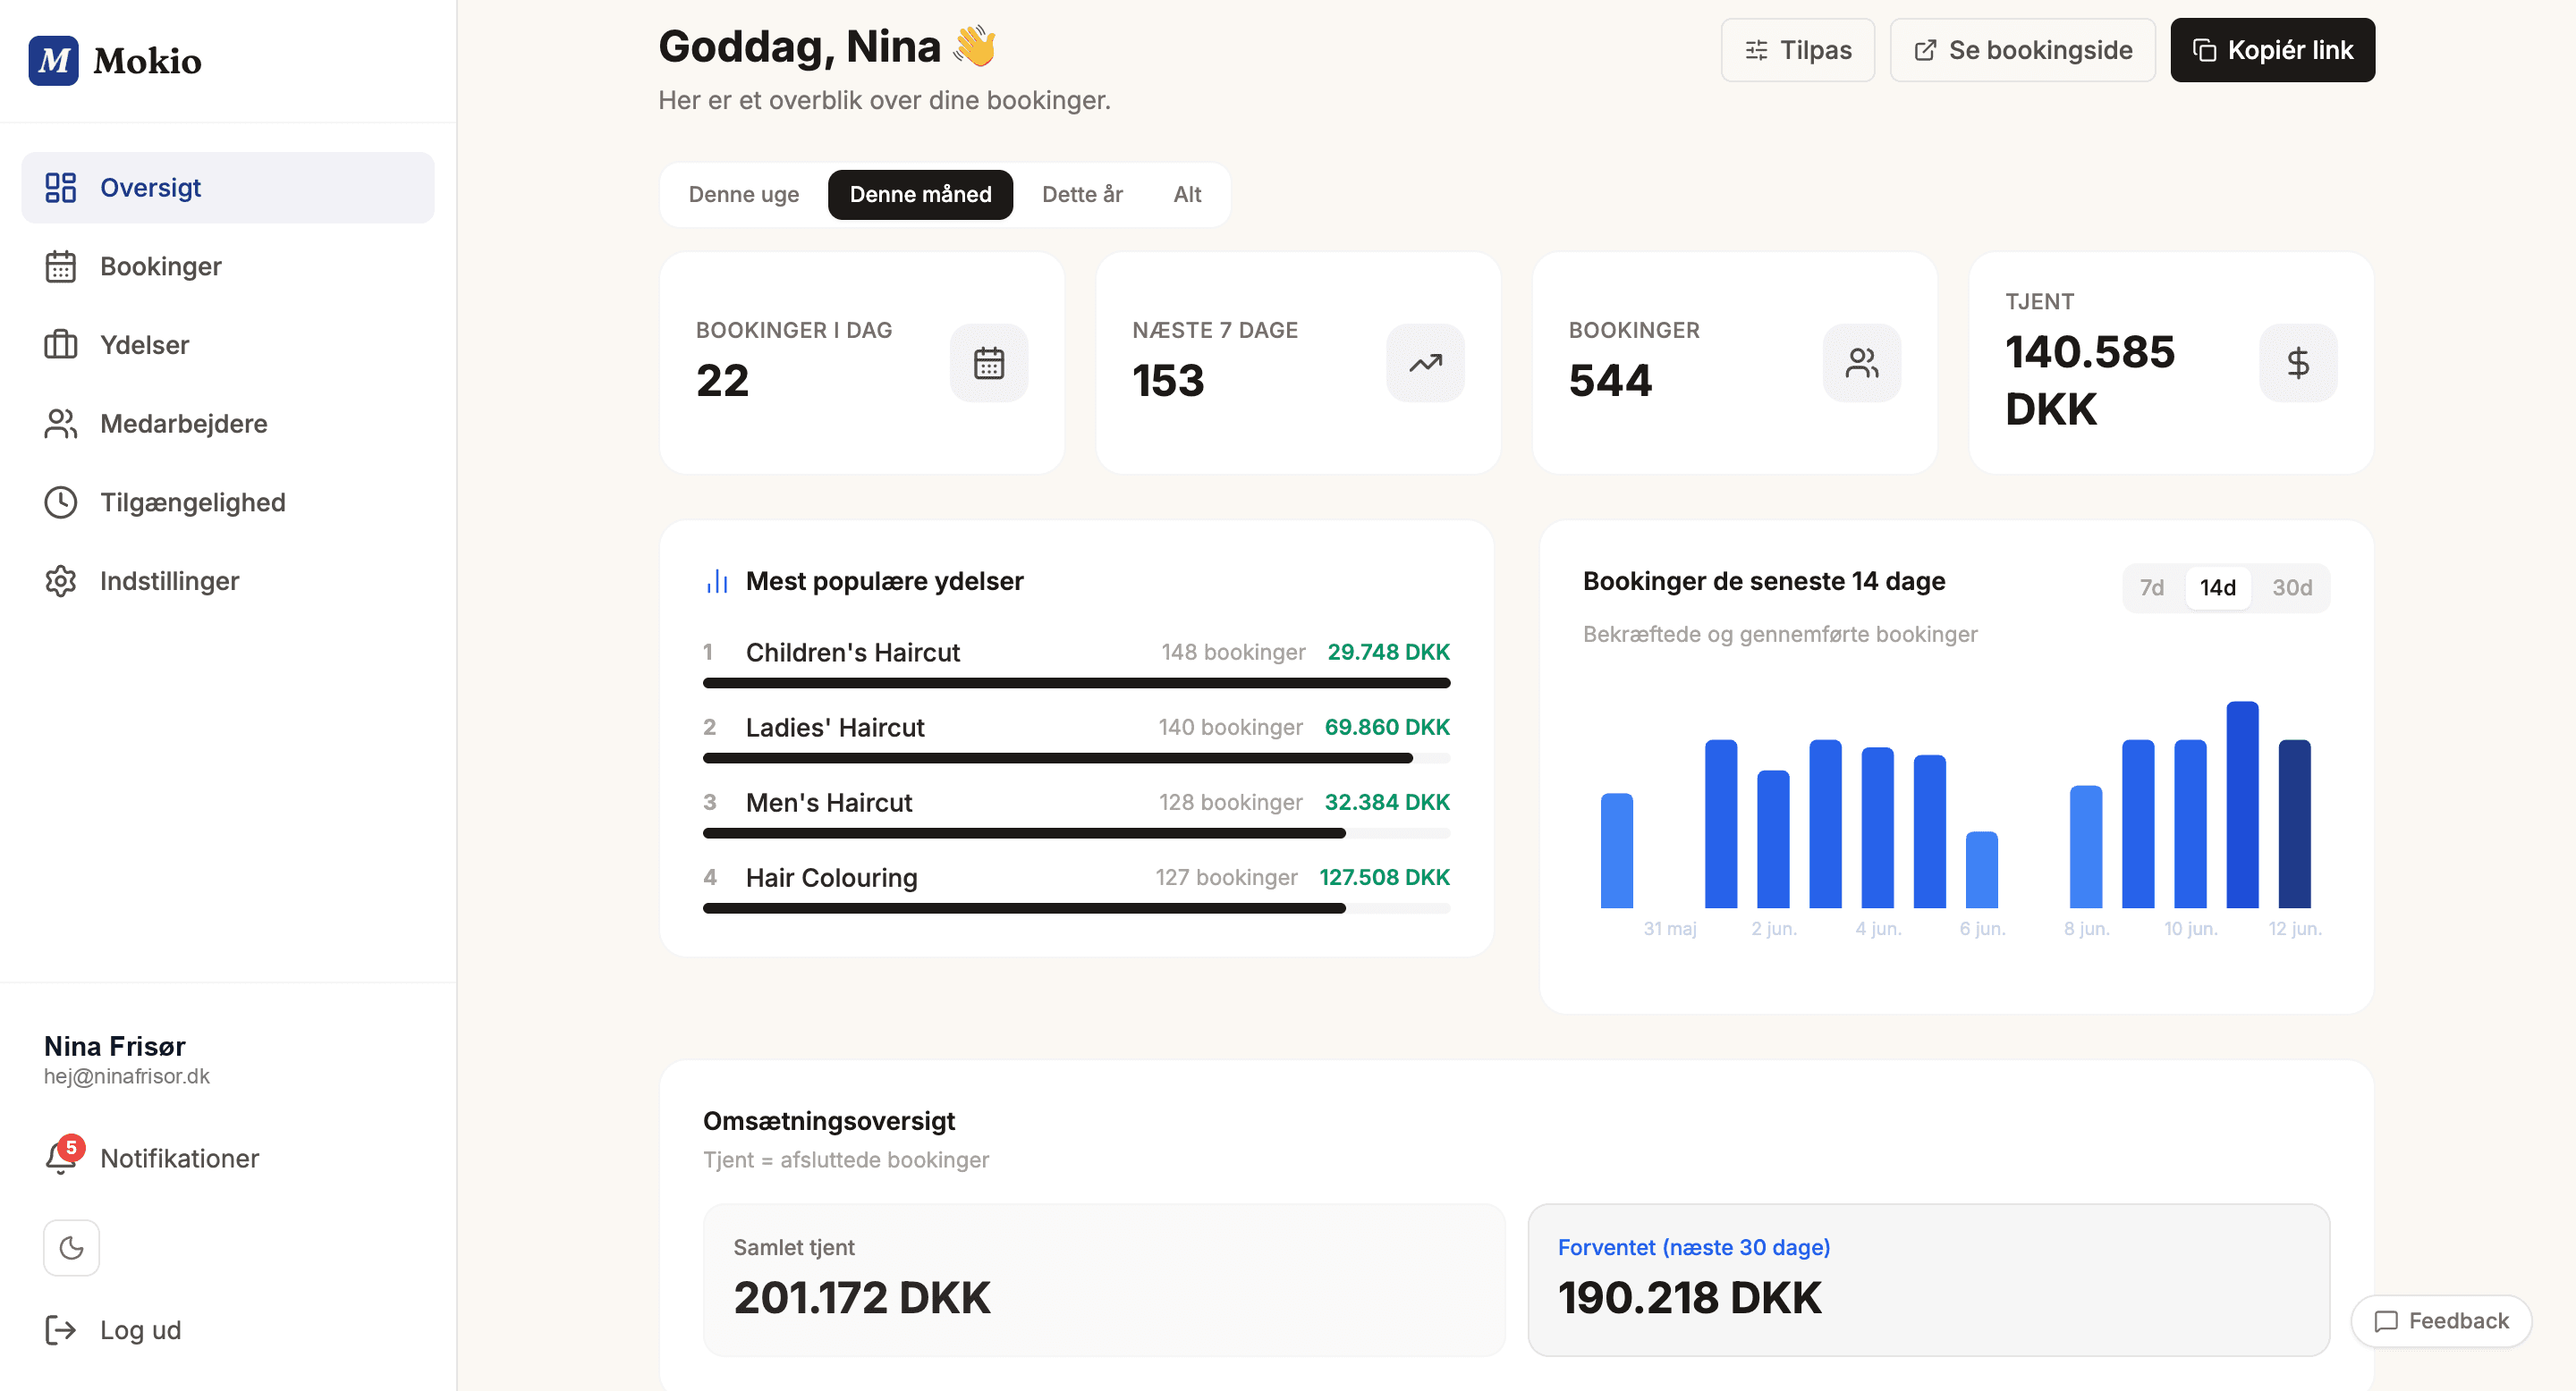Click the 69.860 DKK revenue value

point(1387,728)
